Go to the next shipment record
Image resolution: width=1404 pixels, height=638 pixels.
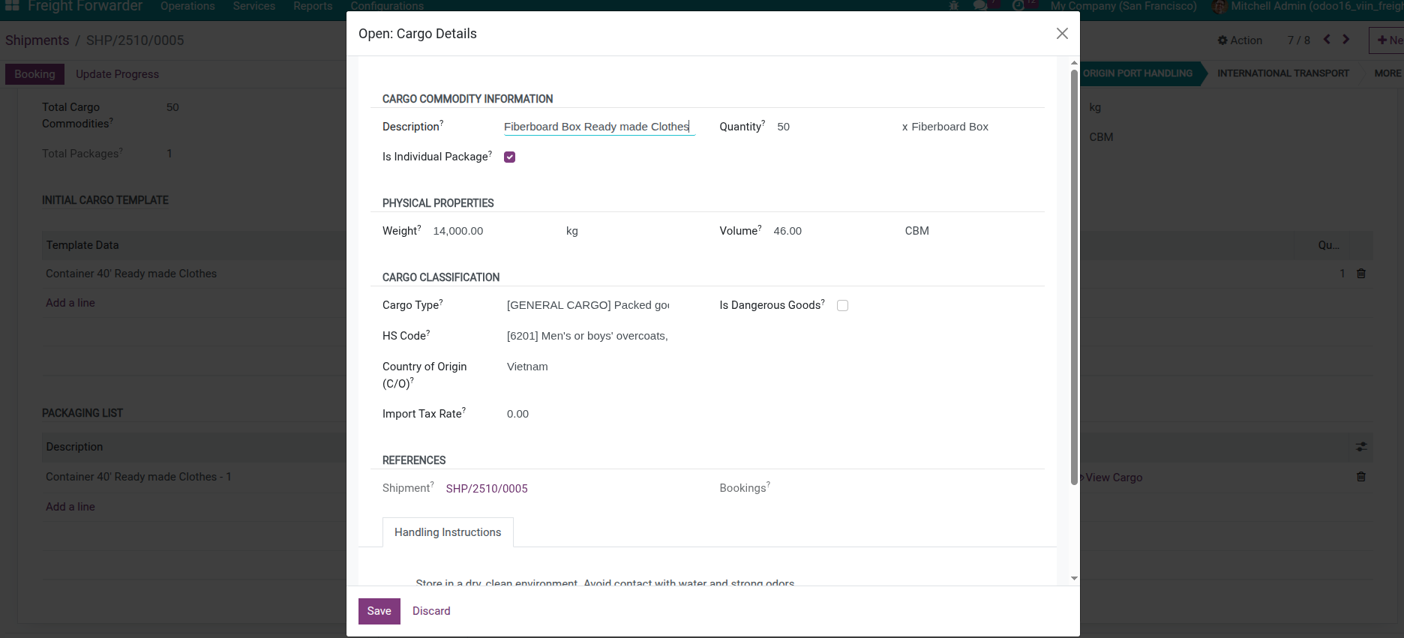(x=1346, y=40)
